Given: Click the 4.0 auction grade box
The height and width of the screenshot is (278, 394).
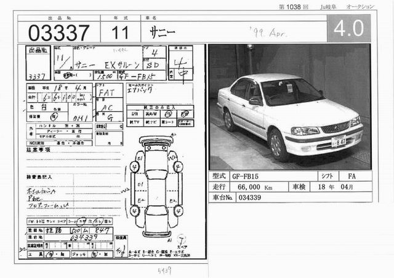Looking at the screenshot, I should coord(348,29).
